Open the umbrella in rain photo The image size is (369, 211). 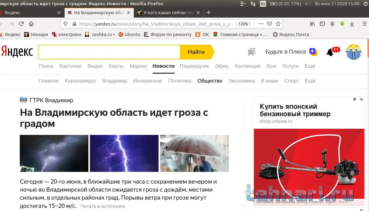[x=194, y=153]
